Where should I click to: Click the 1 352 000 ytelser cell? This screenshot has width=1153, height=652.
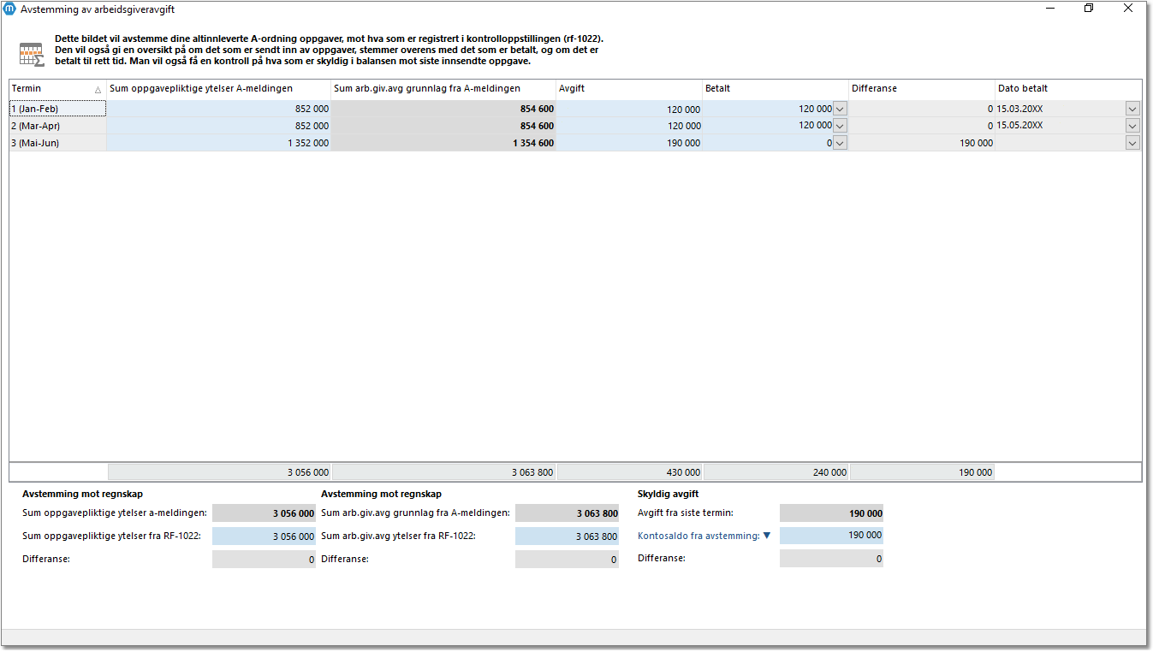pyautogui.click(x=218, y=143)
